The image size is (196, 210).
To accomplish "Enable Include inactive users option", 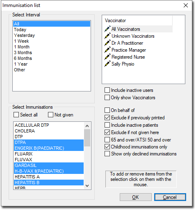I will (107, 90).
